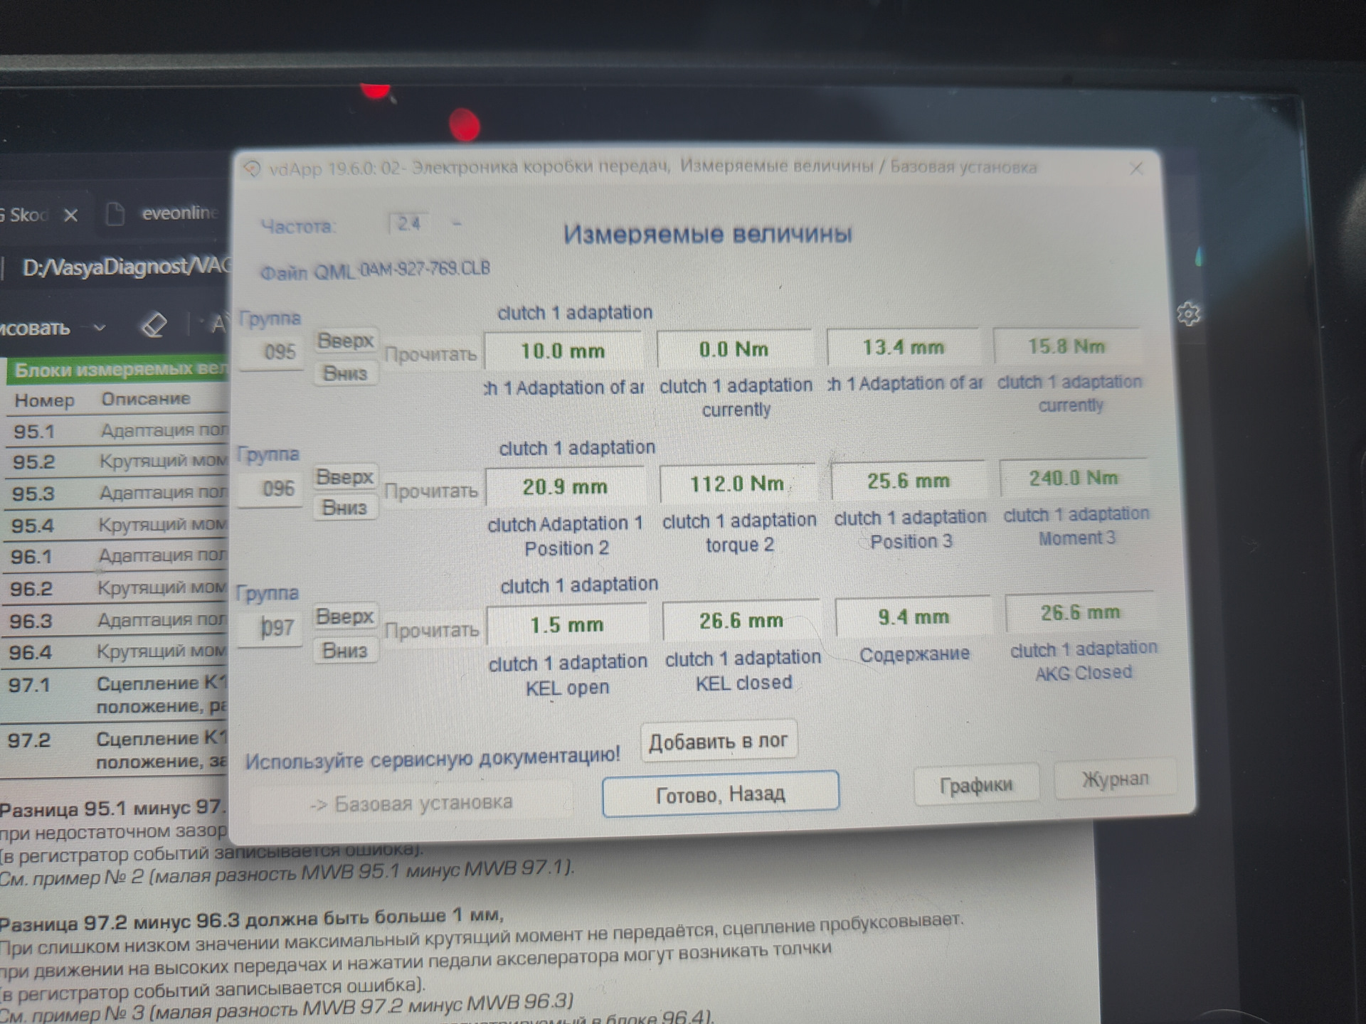Close the Skoda browser tab

coord(70,215)
